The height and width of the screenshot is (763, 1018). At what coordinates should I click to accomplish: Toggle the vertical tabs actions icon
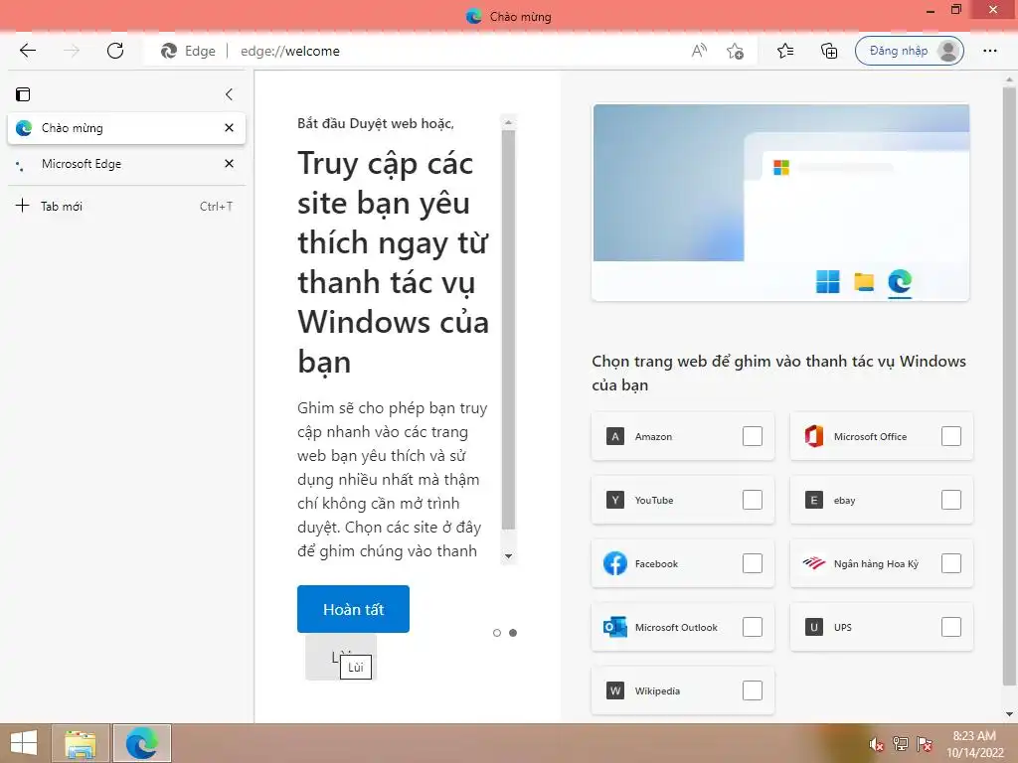click(x=23, y=94)
